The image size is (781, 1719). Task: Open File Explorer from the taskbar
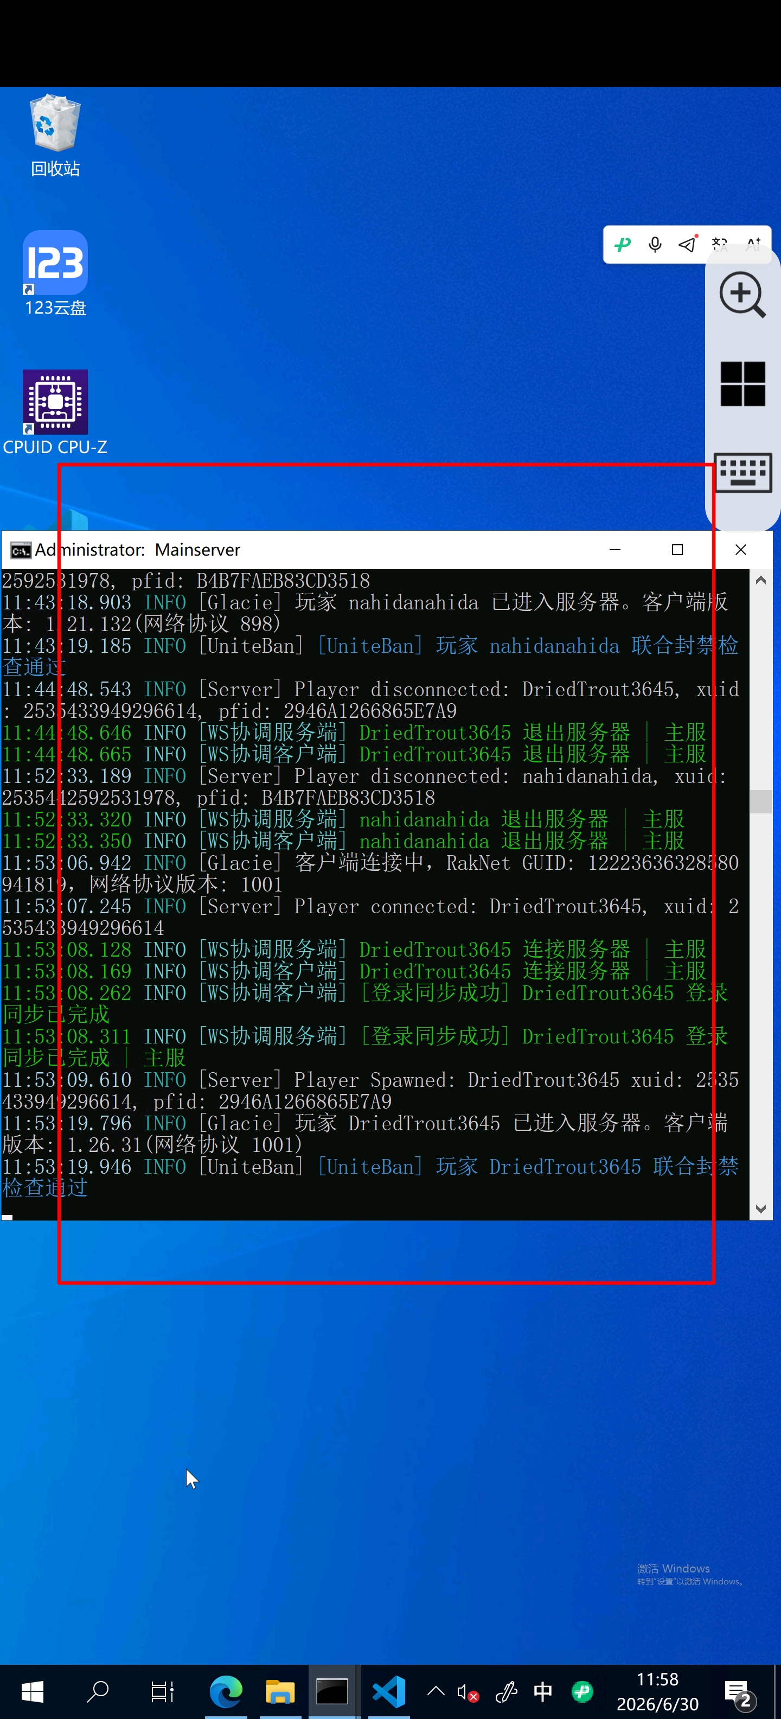(280, 1692)
